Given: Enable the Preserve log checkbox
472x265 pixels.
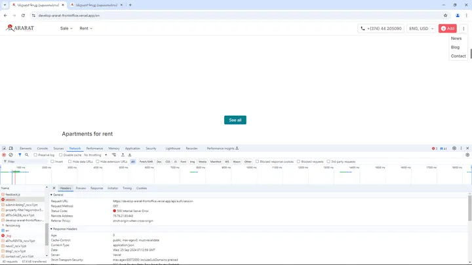Looking at the screenshot, I should 35,155.
